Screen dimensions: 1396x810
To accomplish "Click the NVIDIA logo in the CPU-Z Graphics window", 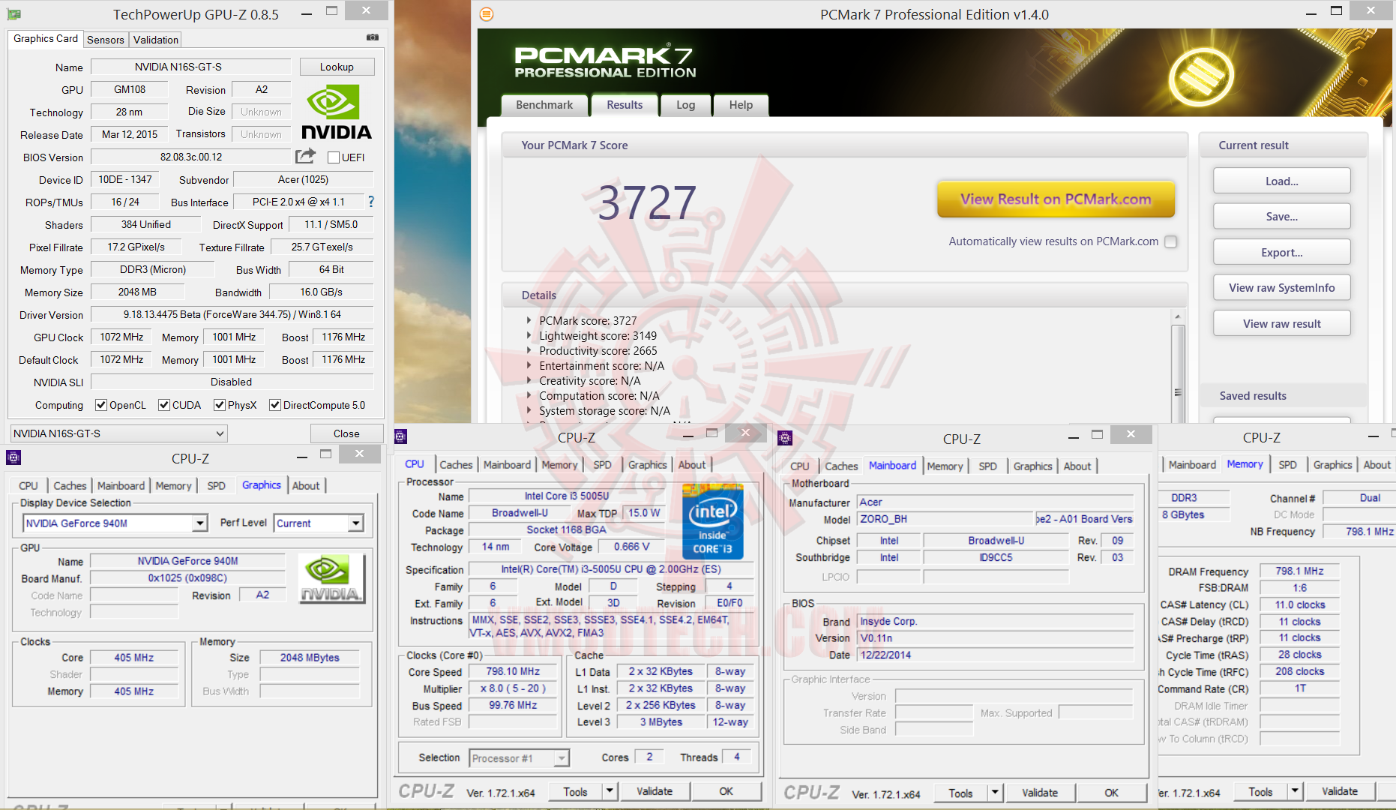I will point(331,579).
